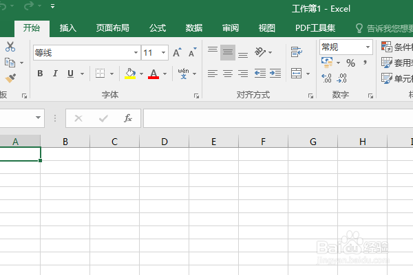413x275 pixels.
Task: Click the Insert Function fx icon
Action: coord(128,118)
